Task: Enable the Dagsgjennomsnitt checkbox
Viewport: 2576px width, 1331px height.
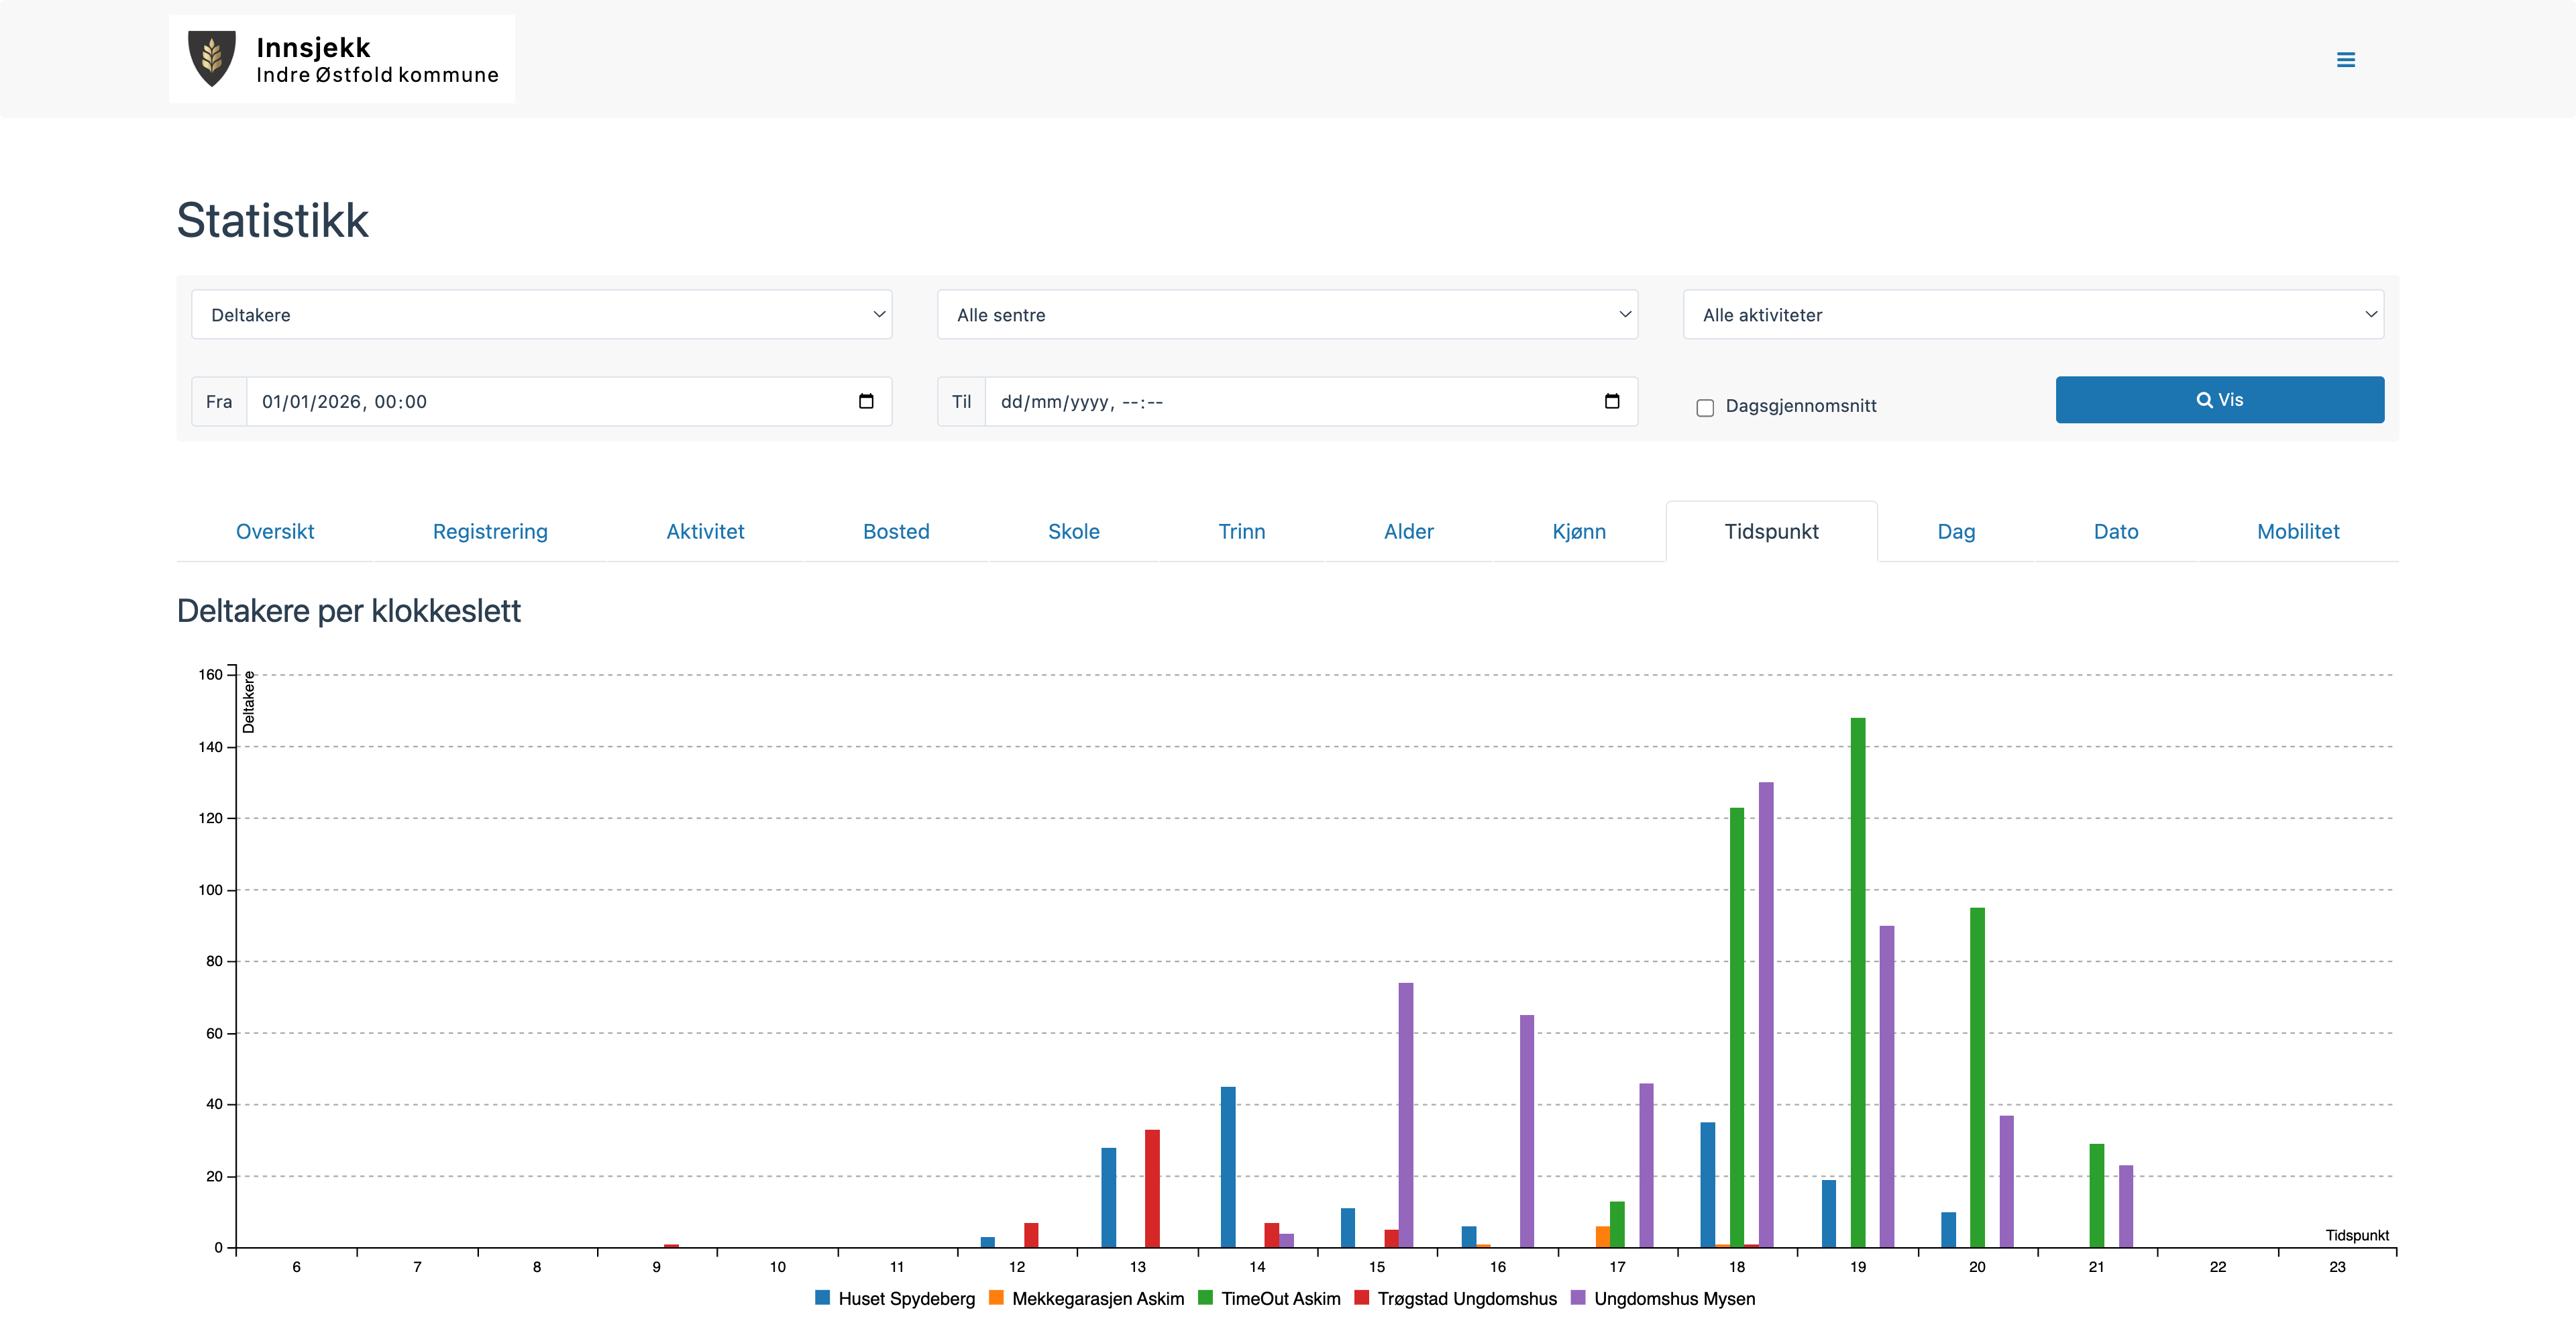Action: pyautogui.click(x=1705, y=408)
